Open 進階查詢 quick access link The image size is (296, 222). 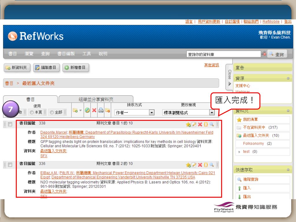pos(251,179)
